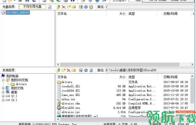Click the ultraiso.chm help file icon
This screenshot has height=125, width=196.
coord(59,104)
